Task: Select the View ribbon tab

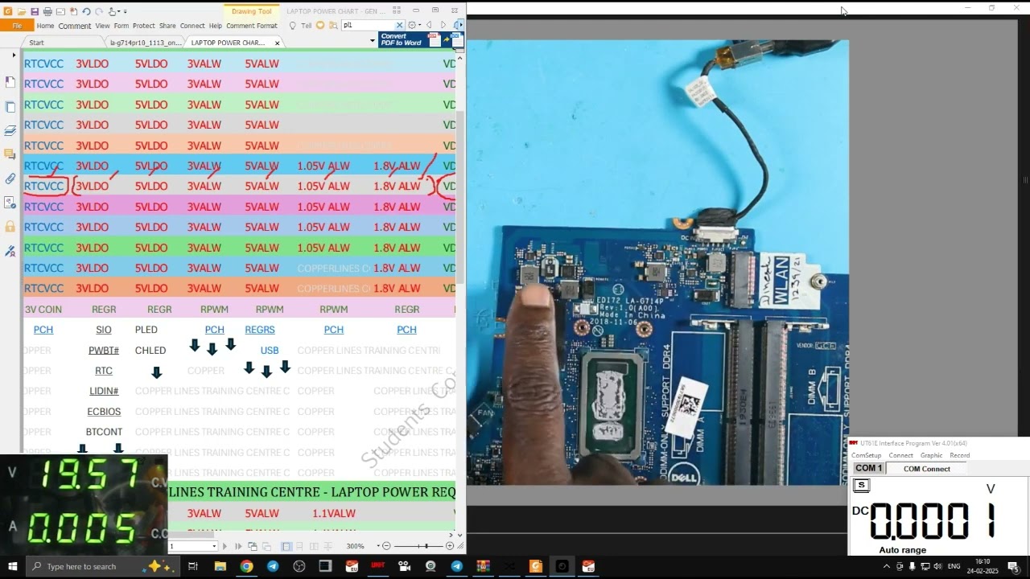Action: click(102, 26)
